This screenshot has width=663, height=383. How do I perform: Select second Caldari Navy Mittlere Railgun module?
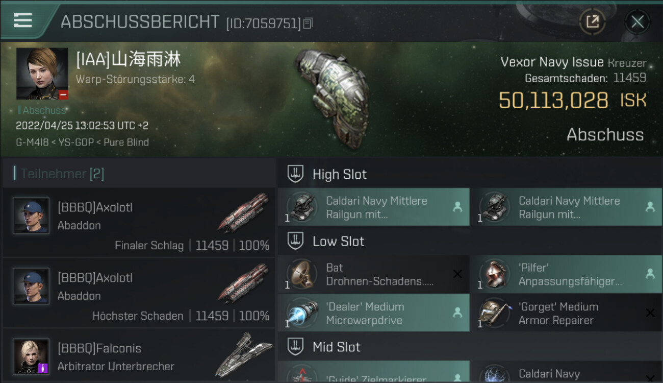pos(566,207)
